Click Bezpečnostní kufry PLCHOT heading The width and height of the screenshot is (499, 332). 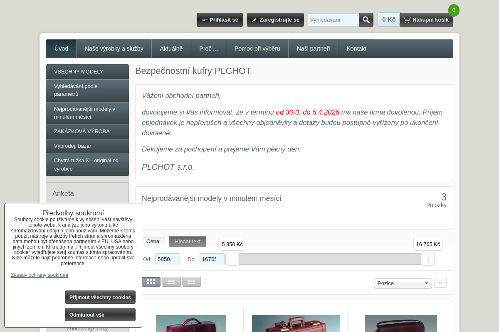[193, 71]
